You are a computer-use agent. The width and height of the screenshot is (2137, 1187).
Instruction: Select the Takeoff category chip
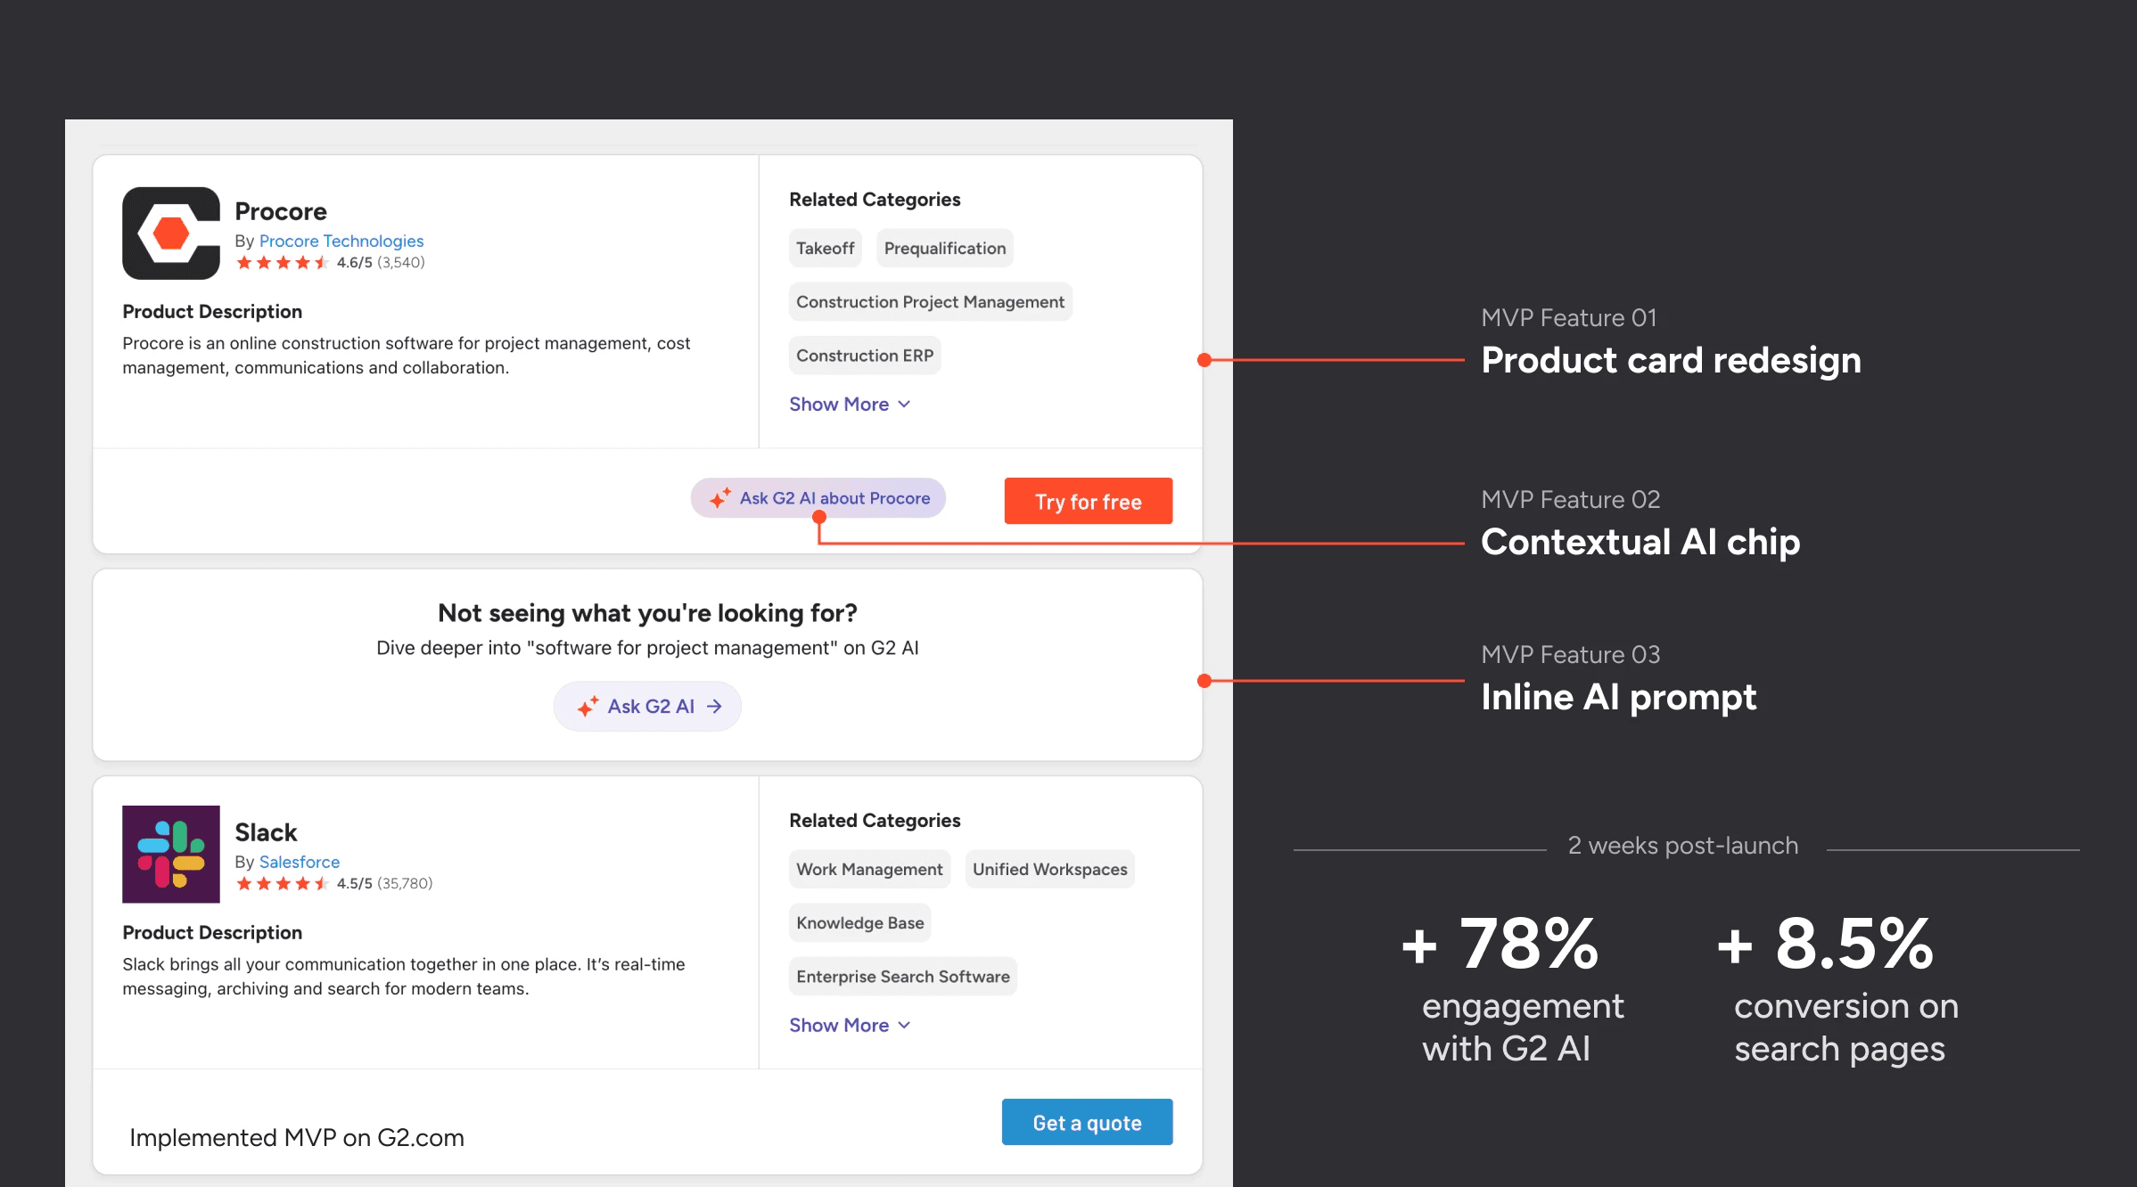[x=825, y=249]
